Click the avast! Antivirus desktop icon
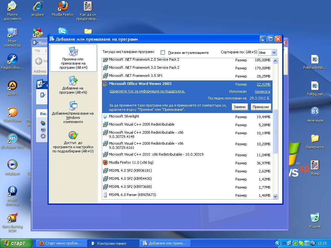This screenshot has width=331, height=248. pyautogui.click(x=12, y=191)
